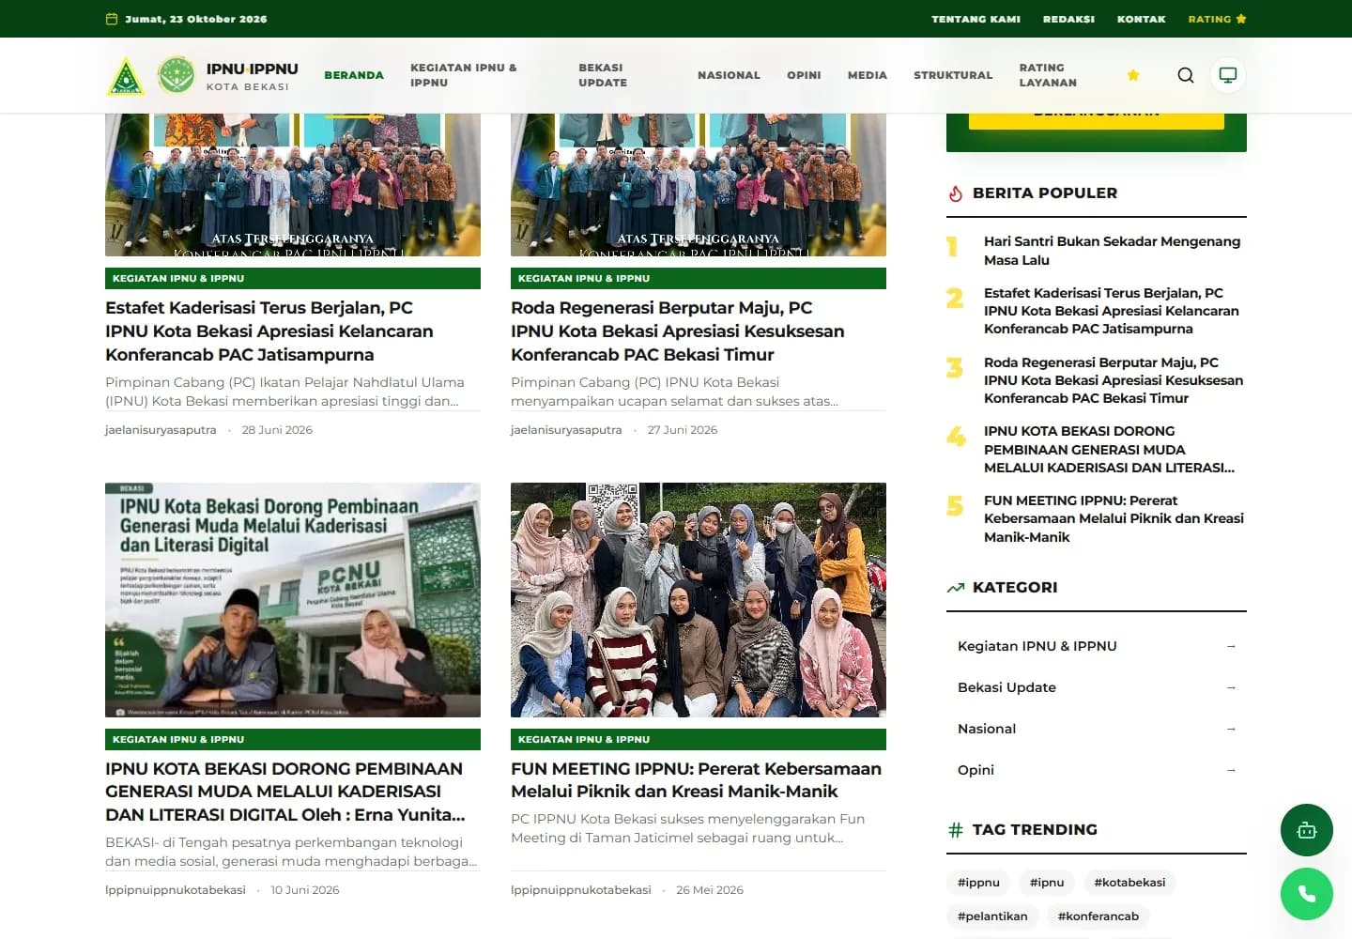Open the FUN MEETING IPPNU article headline
The image size is (1352, 939).
pos(696,780)
